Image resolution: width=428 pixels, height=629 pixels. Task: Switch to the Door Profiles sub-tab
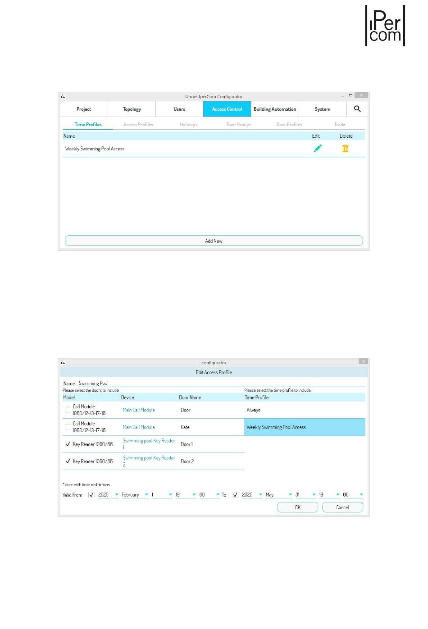[289, 124]
